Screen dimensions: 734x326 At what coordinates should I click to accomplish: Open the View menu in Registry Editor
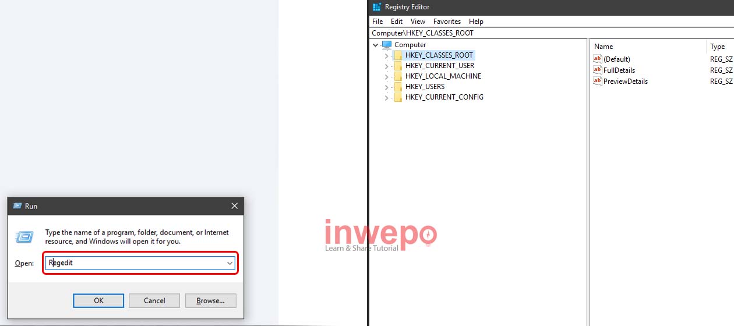pos(418,22)
